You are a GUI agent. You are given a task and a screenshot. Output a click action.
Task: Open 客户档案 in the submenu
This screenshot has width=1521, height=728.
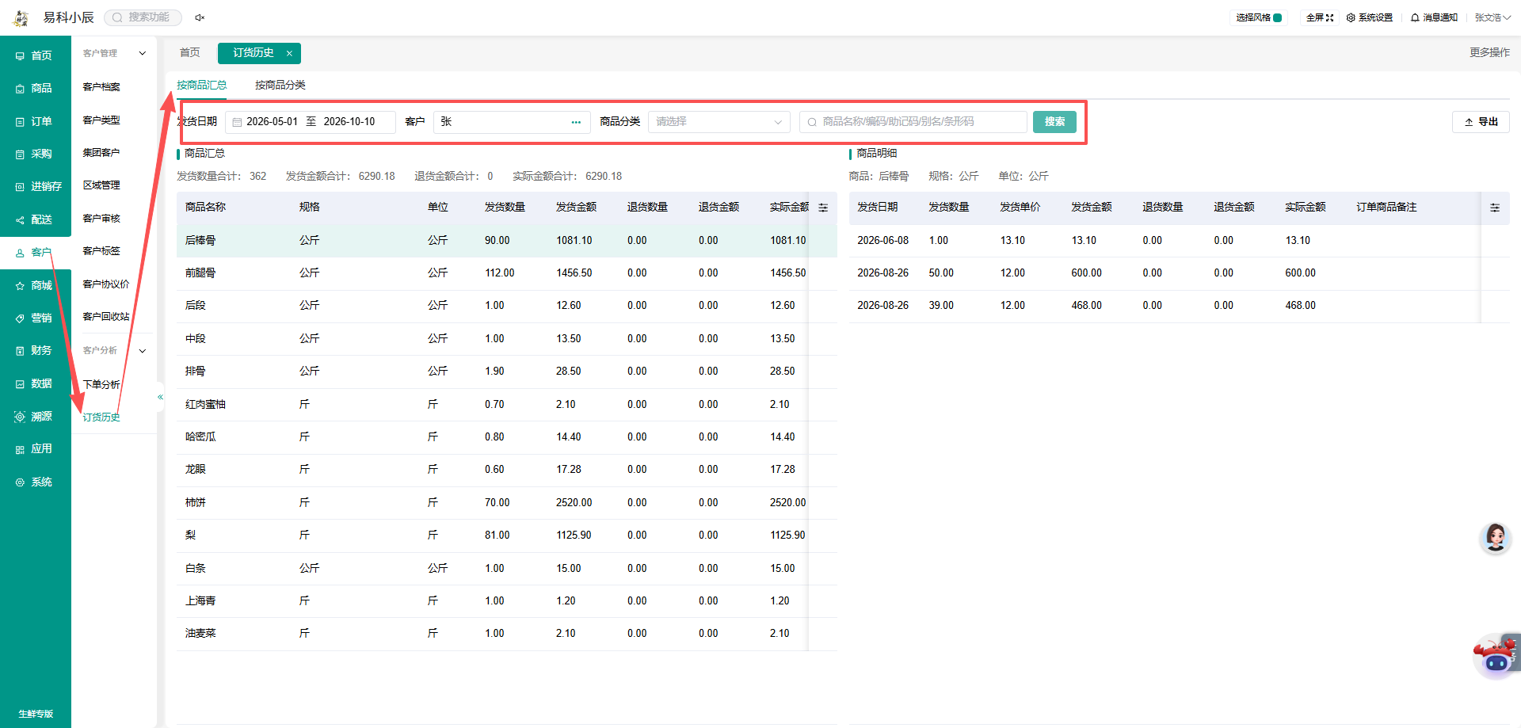(101, 87)
